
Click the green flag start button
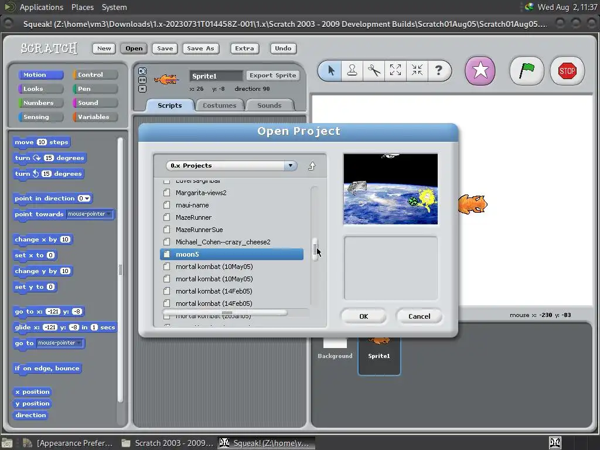coord(527,71)
